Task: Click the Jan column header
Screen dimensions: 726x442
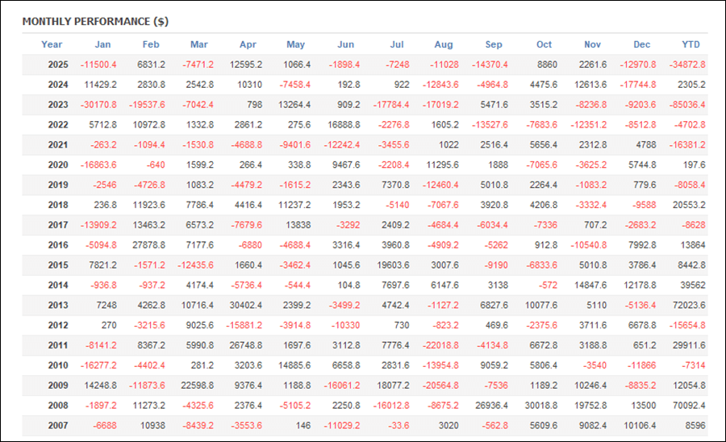Action: (103, 44)
